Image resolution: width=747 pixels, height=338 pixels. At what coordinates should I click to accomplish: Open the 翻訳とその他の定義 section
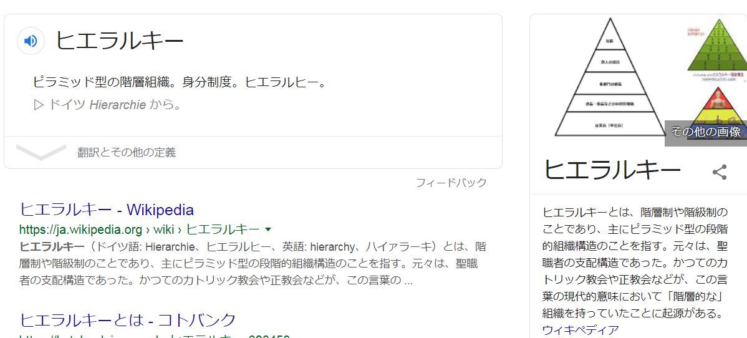[127, 153]
